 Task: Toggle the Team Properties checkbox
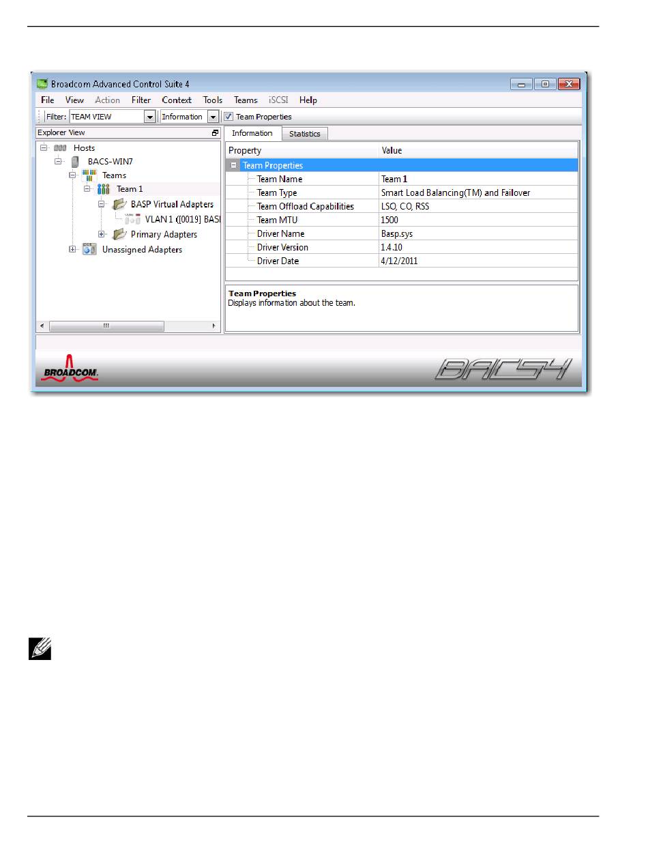[229, 117]
